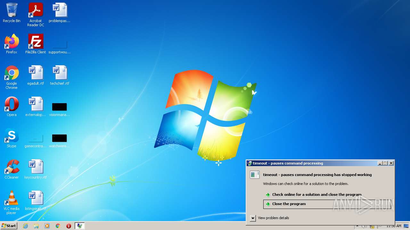
Task: Open Windows Media Player in taskbar
Action: pos(47,226)
